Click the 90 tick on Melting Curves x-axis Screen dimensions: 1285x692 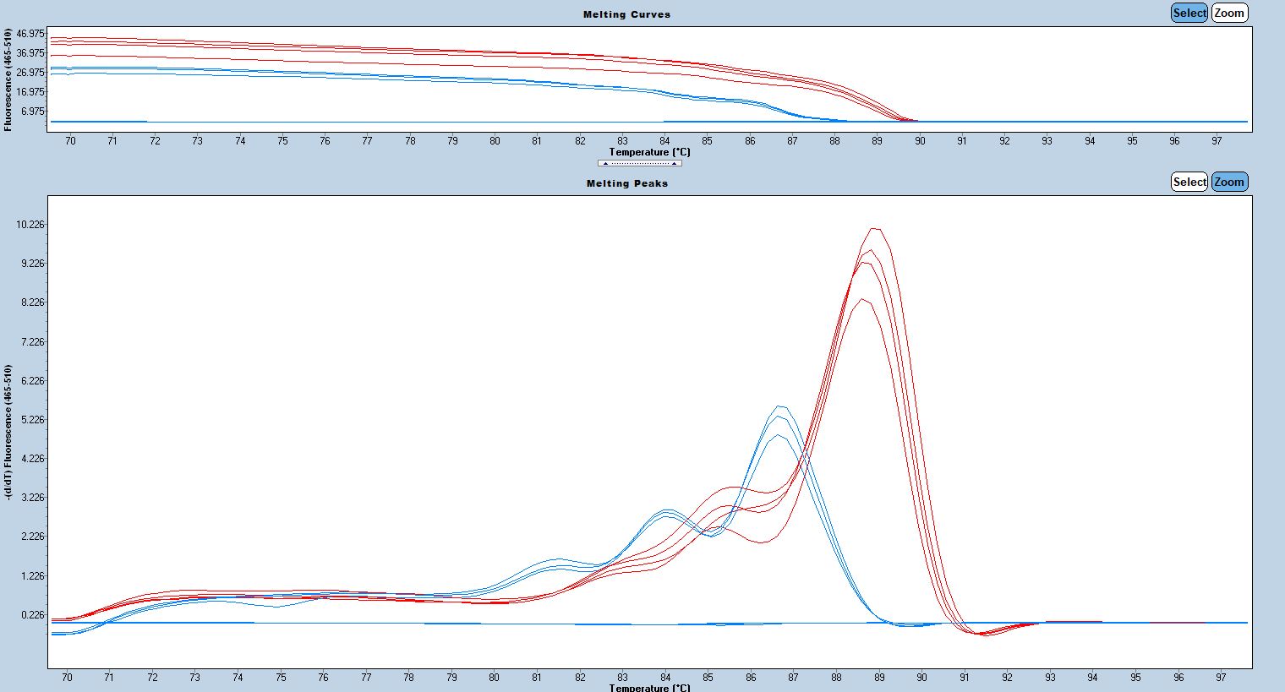[920, 141]
